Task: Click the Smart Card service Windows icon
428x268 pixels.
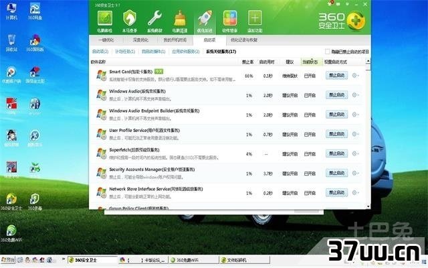Action: point(102,75)
